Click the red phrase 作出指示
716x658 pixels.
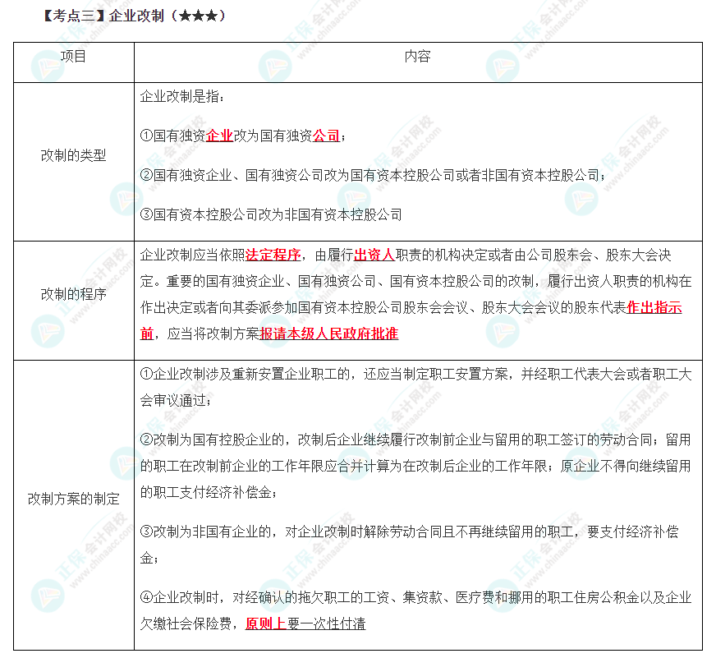pos(654,307)
